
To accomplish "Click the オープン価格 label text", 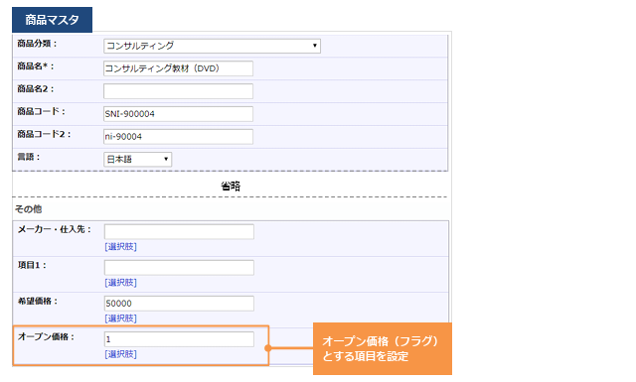I will coord(47,336).
